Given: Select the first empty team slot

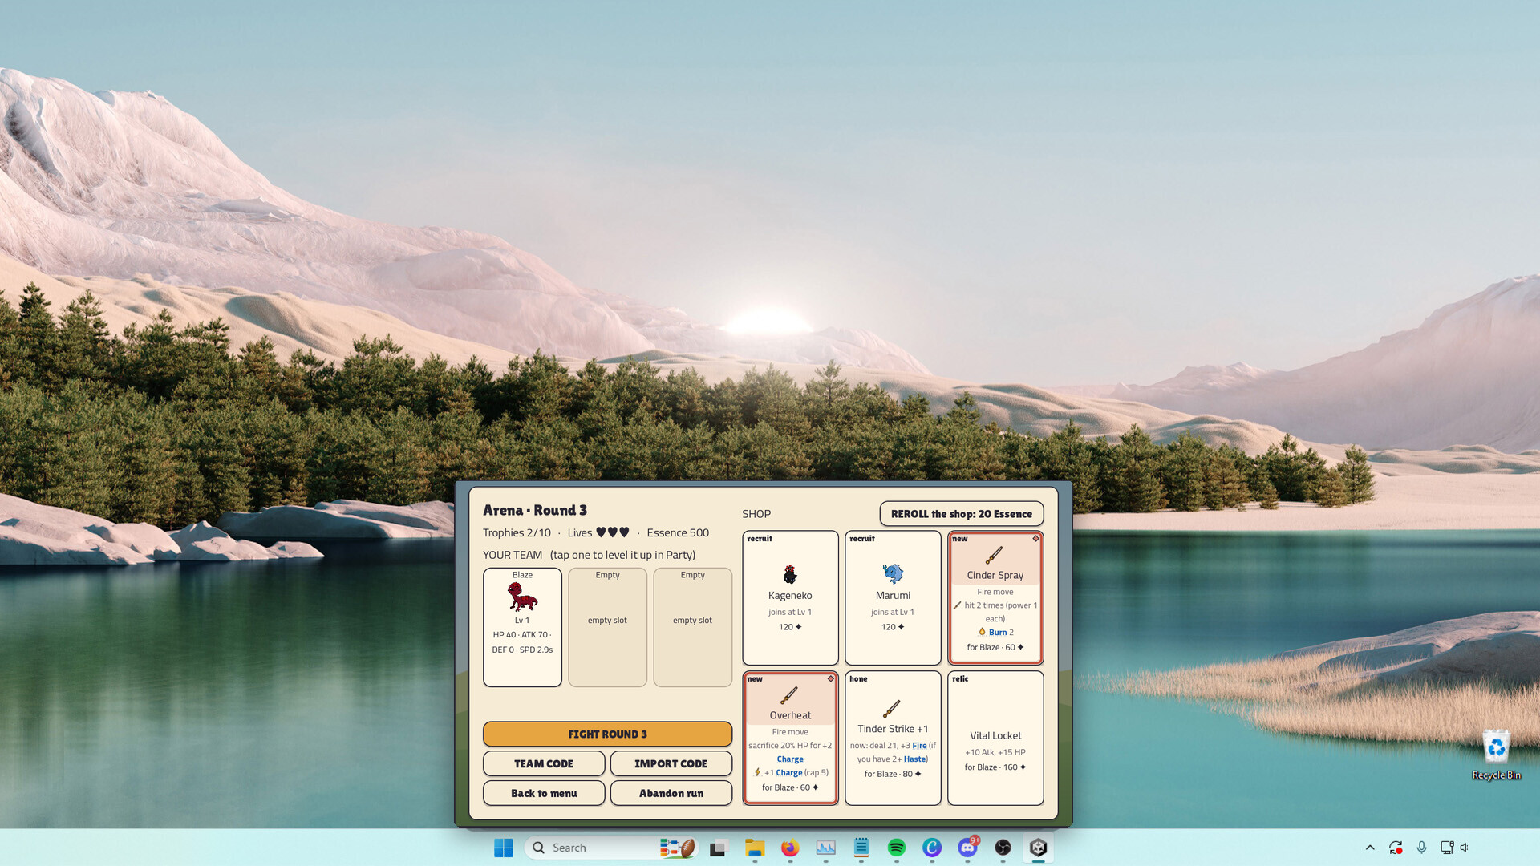Looking at the screenshot, I should tap(607, 627).
